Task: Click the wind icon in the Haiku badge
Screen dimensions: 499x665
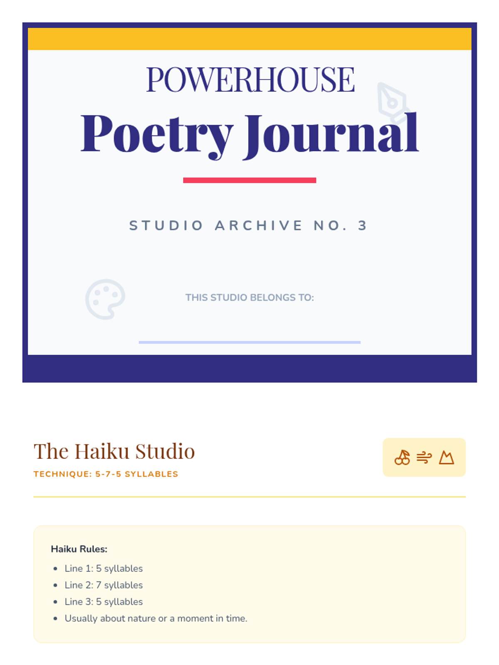Action: (x=424, y=458)
